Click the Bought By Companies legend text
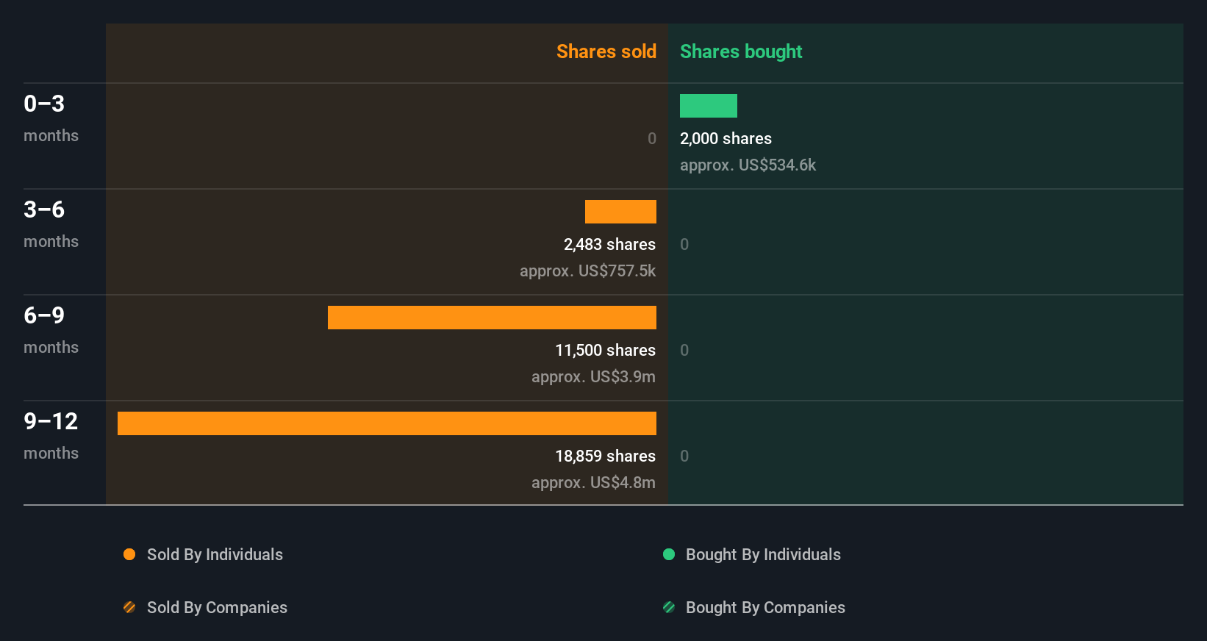 click(765, 607)
